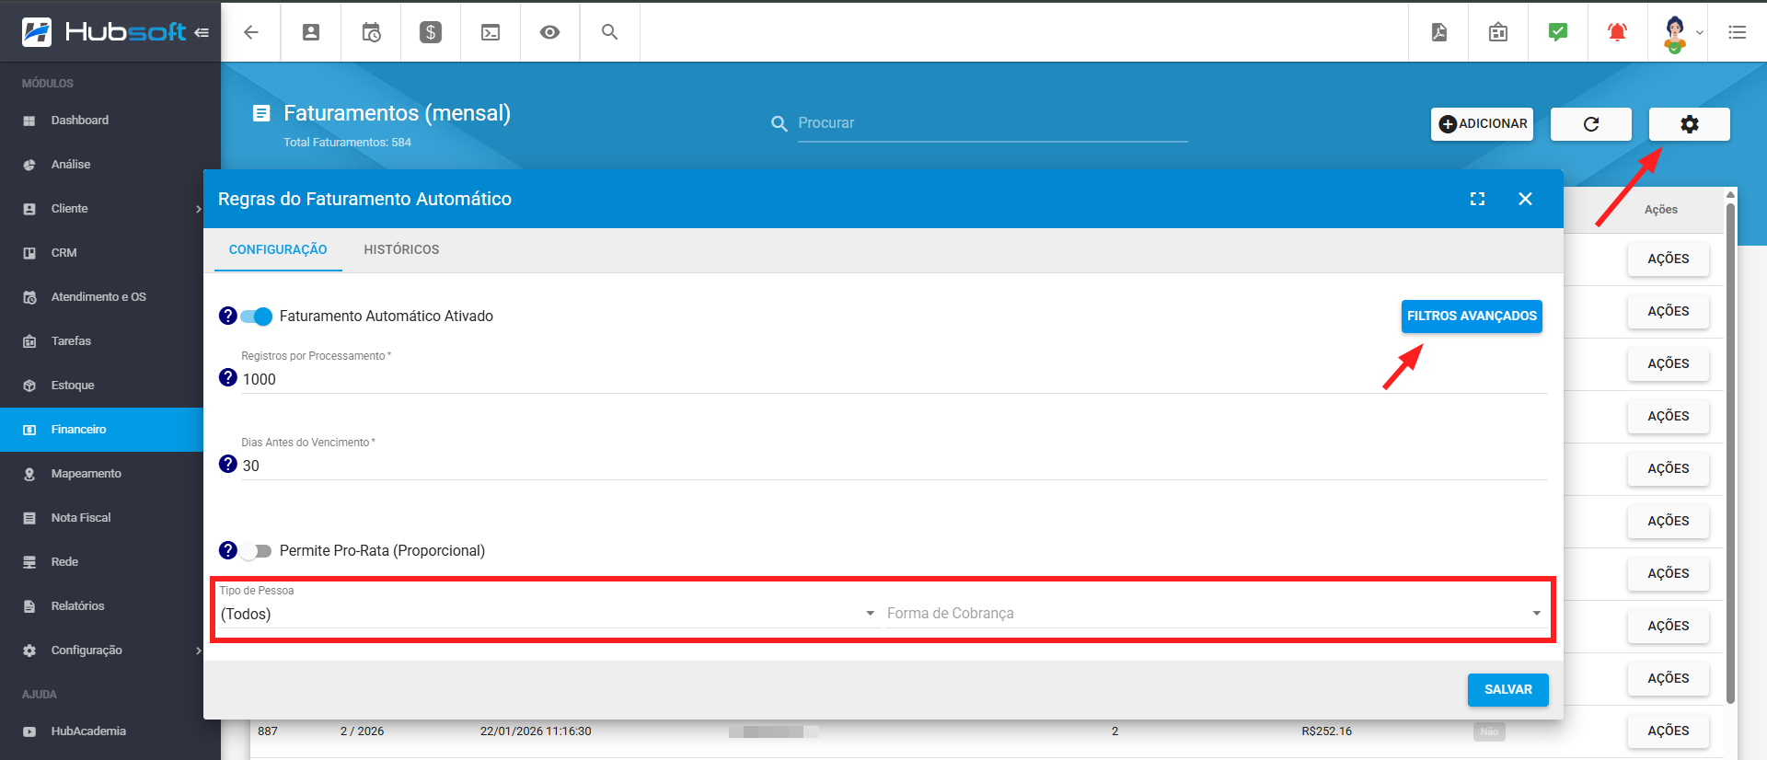The height and width of the screenshot is (760, 1767).
Task: Expand the Cliente sidebar submenu
Action: pyautogui.click(x=199, y=209)
